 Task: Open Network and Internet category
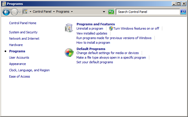click(x=24, y=39)
